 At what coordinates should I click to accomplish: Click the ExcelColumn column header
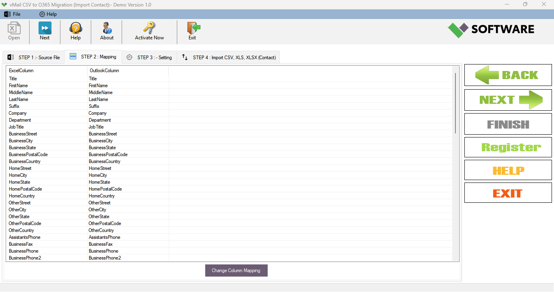[x=47, y=71]
